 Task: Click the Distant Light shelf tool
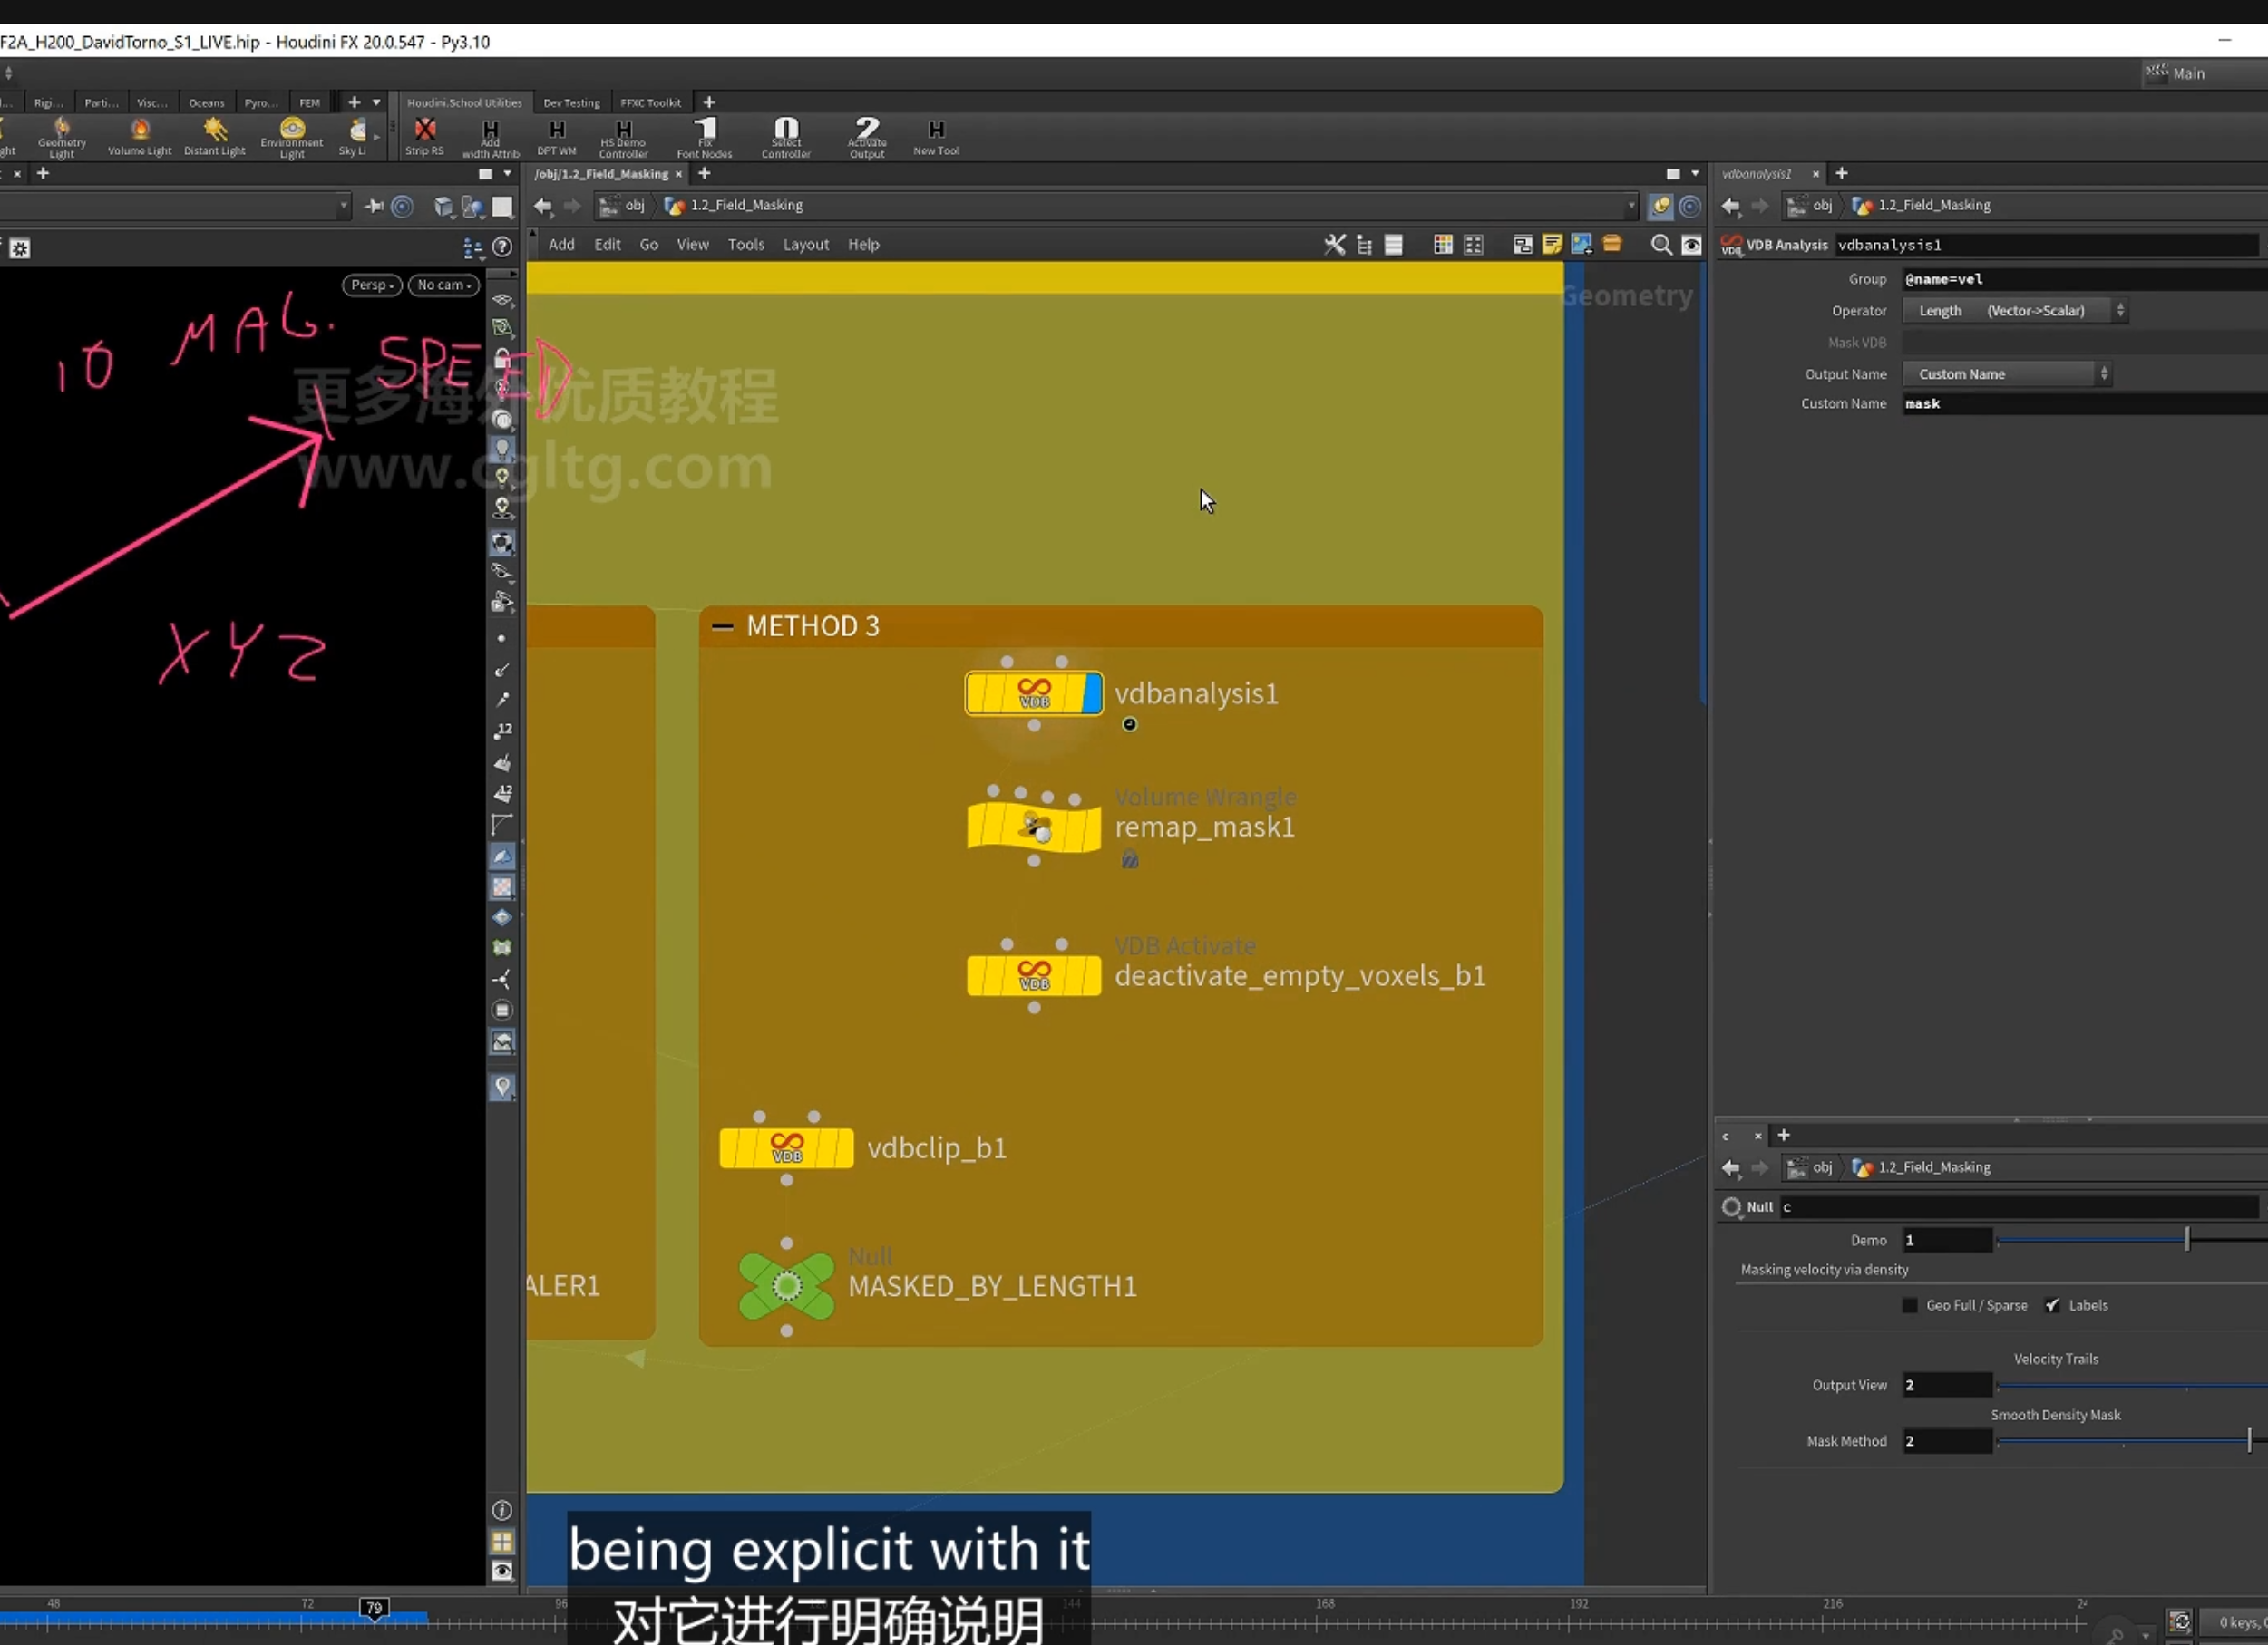pos(215,137)
